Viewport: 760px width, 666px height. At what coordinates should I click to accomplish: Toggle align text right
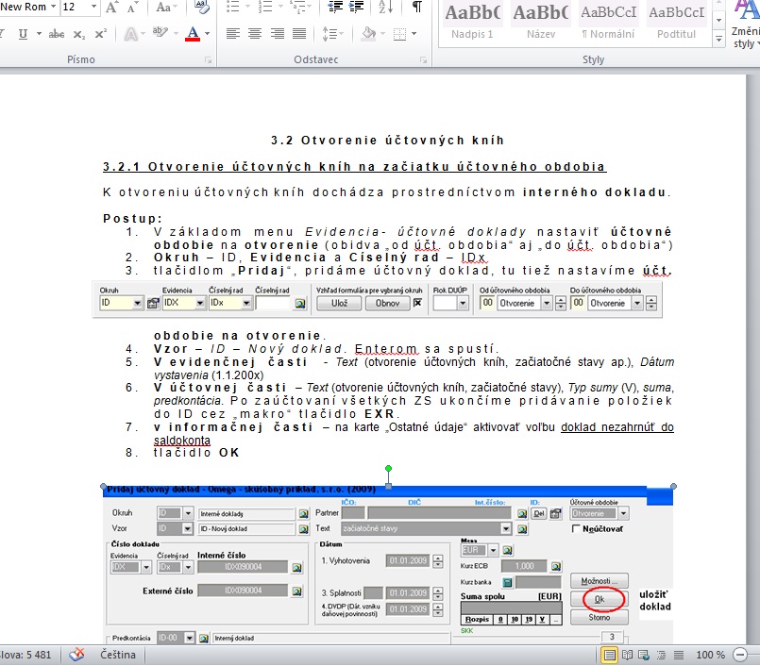point(278,34)
